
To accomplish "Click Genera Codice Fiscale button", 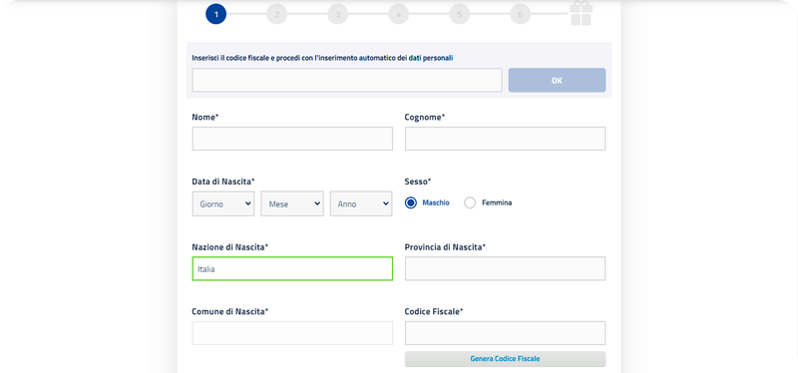I will coord(505,359).
